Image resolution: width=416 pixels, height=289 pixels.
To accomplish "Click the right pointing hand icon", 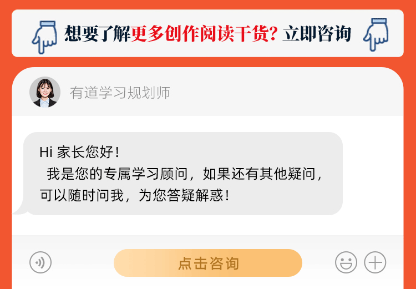I will tap(376, 34).
